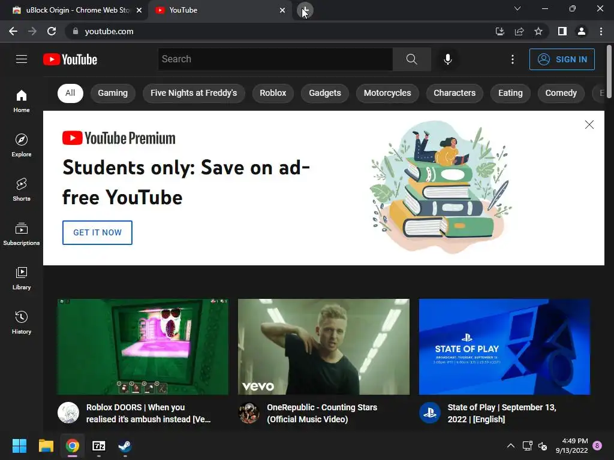Start voice search with the microphone icon
This screenshot has height=460, width=614.
[x=447, y=59]
